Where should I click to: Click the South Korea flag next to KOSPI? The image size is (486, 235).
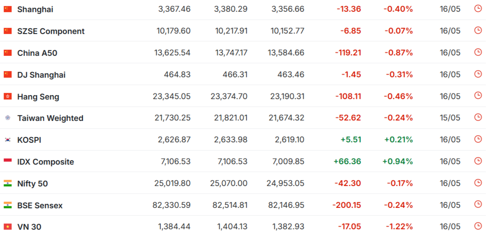point(7,140)
